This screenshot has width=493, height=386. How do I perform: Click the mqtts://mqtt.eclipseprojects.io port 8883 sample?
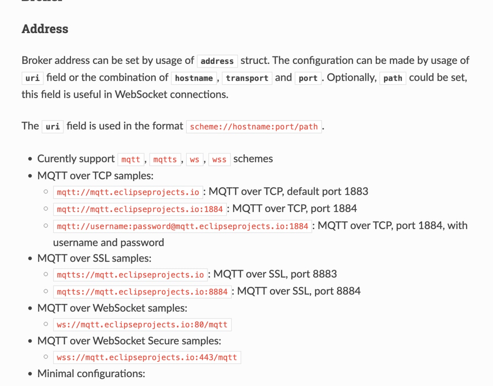(x=130, y=275)
